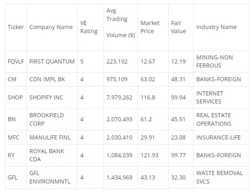Click the Company Name column header
The image size is (252, 192).
[51, 27]
